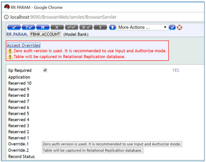Click the Reverse X-check toolbar button
Image resolution: width=206 pixels, height=162 pixels.
(x=86, y=27)
